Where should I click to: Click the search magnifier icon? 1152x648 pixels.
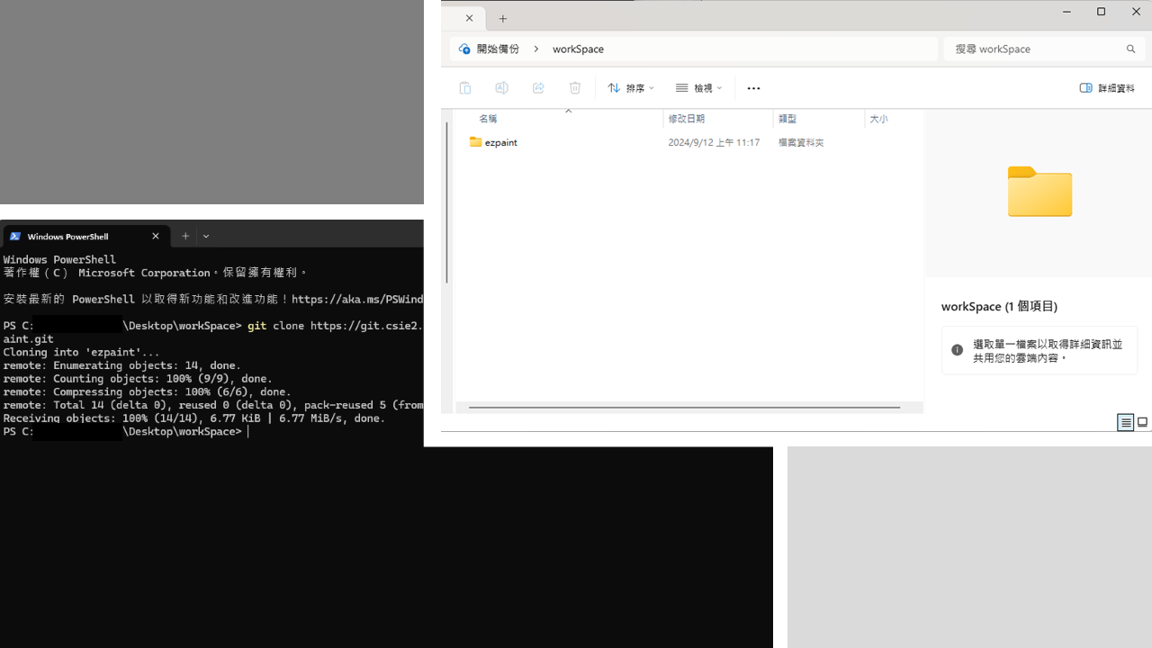click(x=1130, y=49)
